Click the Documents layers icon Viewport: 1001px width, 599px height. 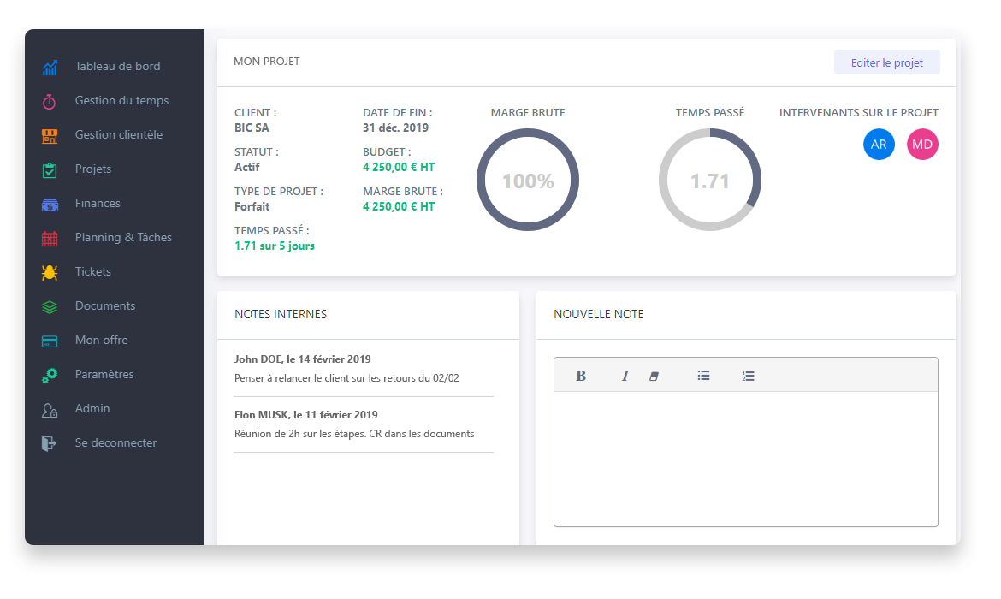pyautogui.click(x=50, y=307)
